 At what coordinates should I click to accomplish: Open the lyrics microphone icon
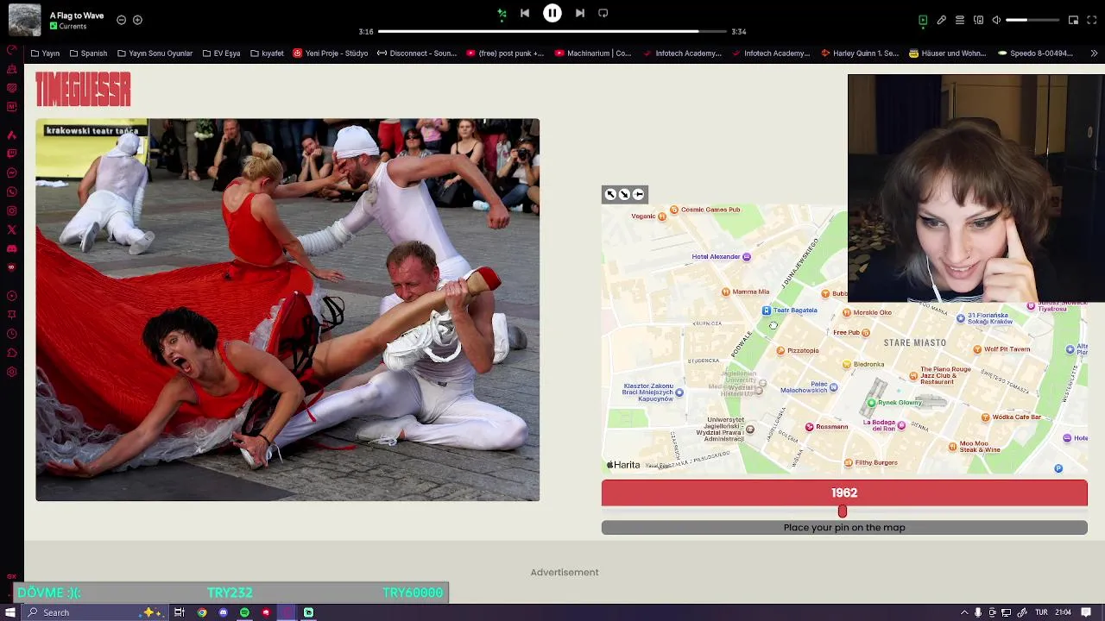(x=942, y=20)
